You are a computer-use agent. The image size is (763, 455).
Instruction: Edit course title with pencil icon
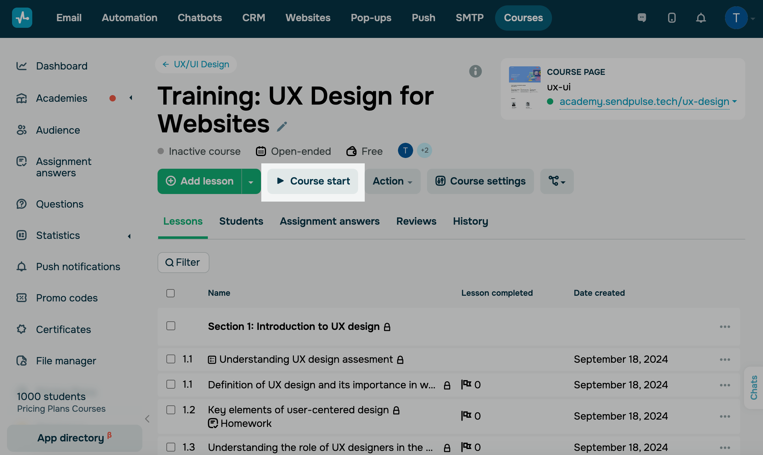click(282, 127)
